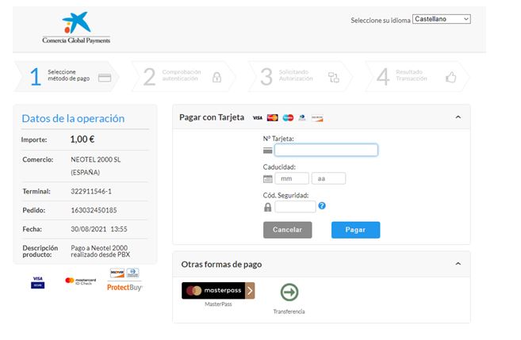The height and width of the screenshot is (340, 521).
Task: Click the Diners Club logo in the card header
Action: pos(302,117)
